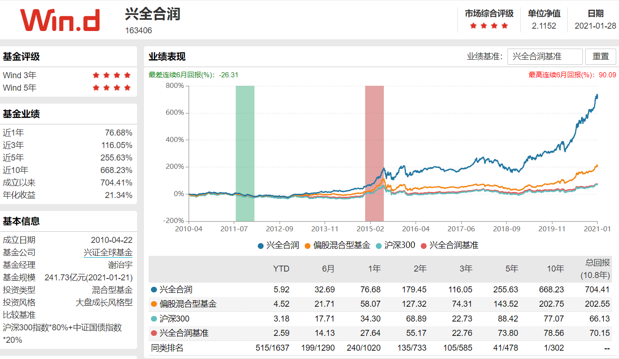The image size is (619, 359).
Task: Click the YTD column header in performance table
Action: 282,269
